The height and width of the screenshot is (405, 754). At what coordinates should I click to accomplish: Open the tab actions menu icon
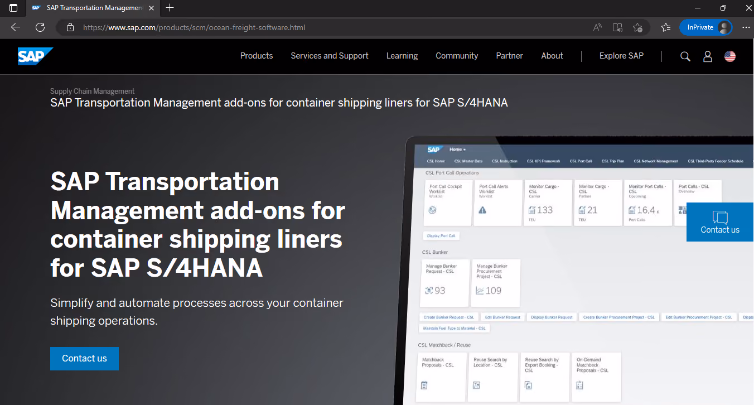coord(13,8)
